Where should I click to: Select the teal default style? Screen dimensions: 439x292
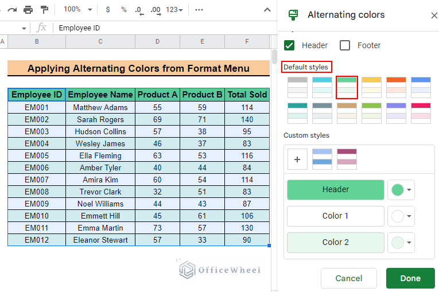tap(297, 113)
